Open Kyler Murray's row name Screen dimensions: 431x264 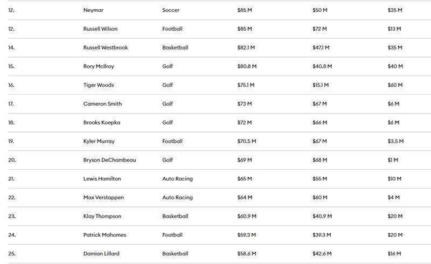coord(99,142)
